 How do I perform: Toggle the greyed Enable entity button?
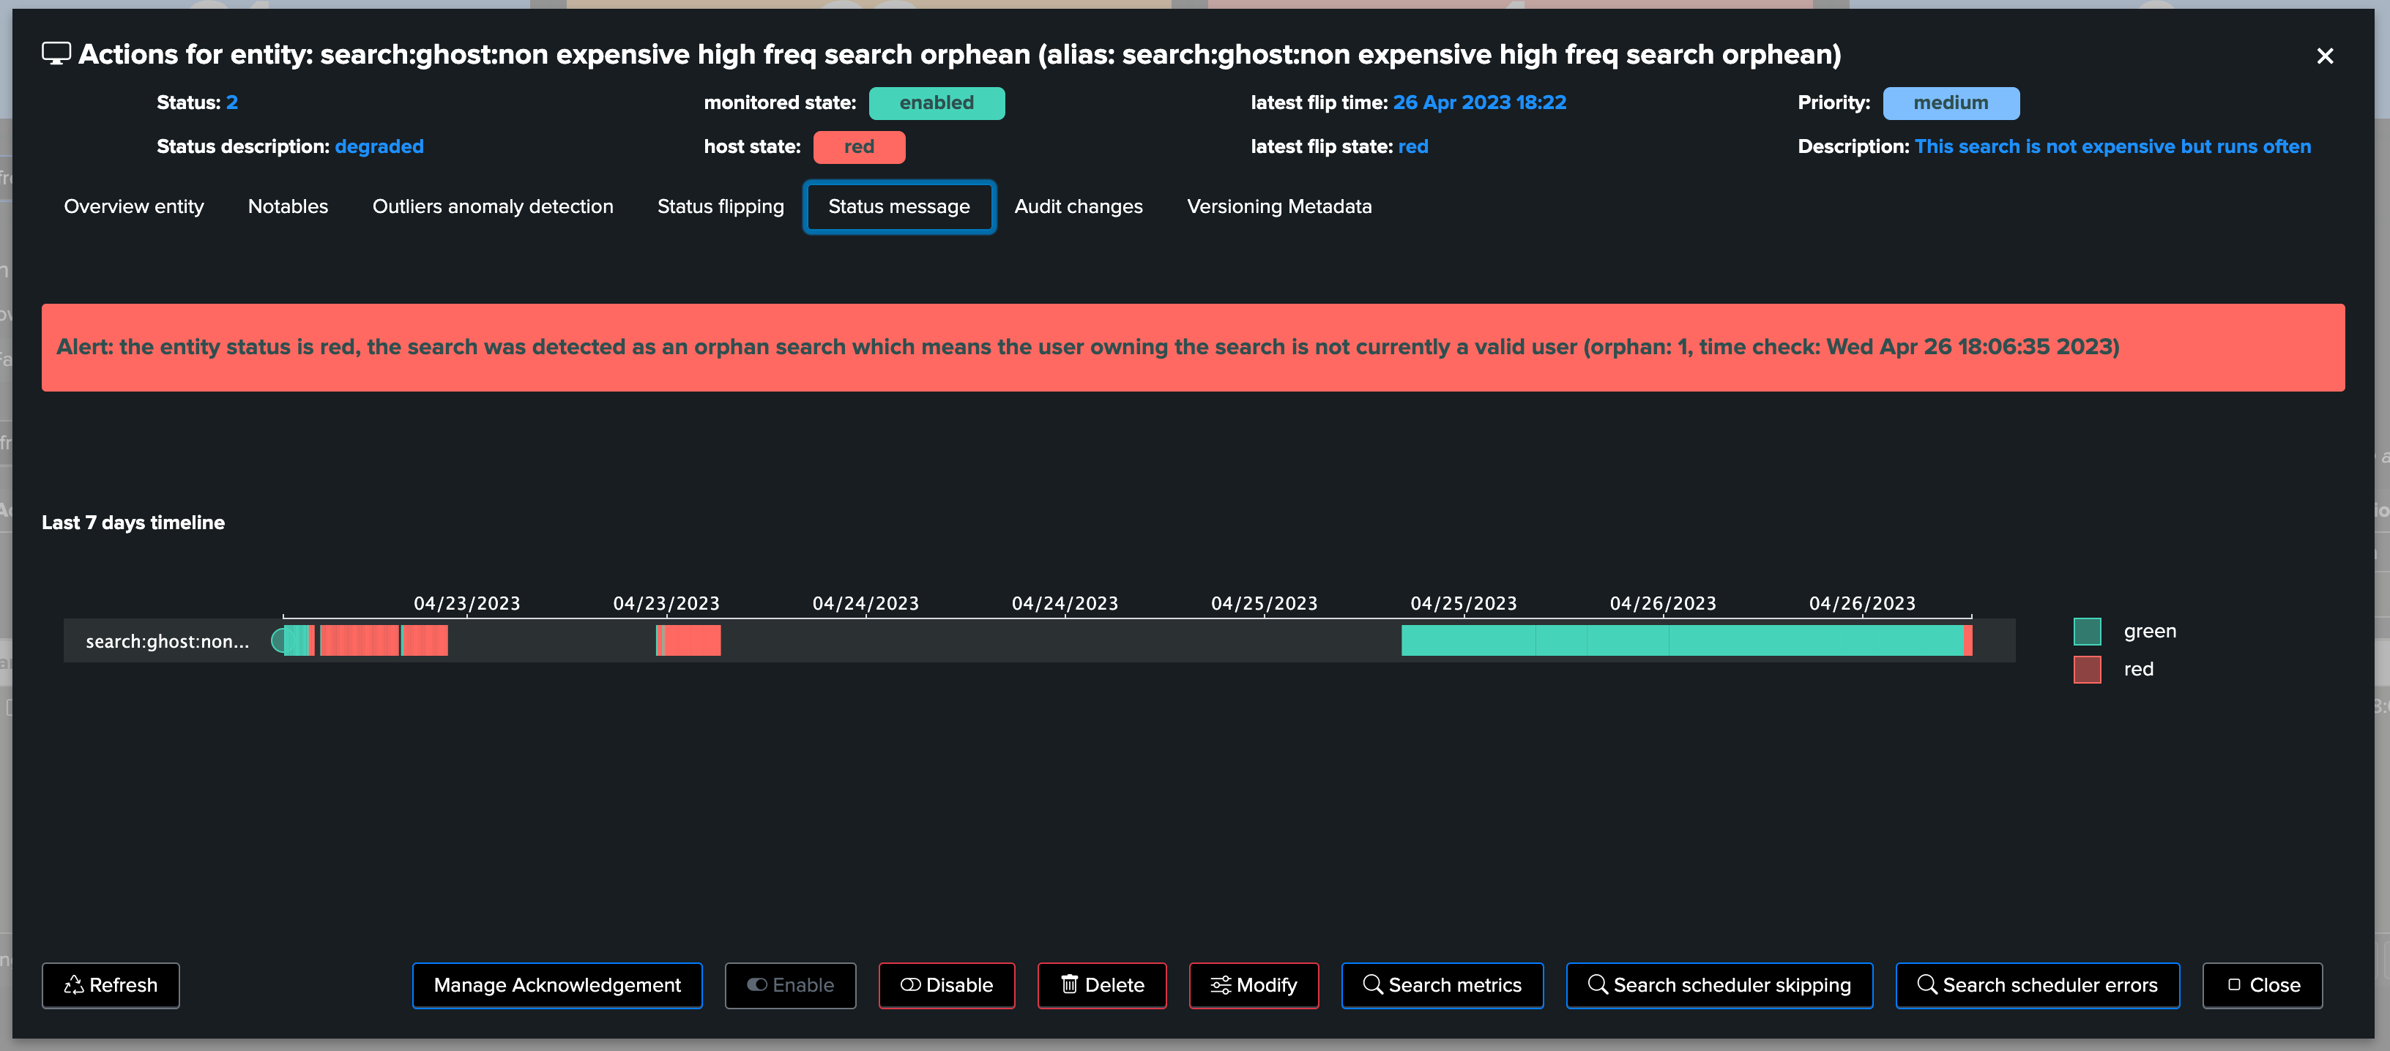coord(789,985)
